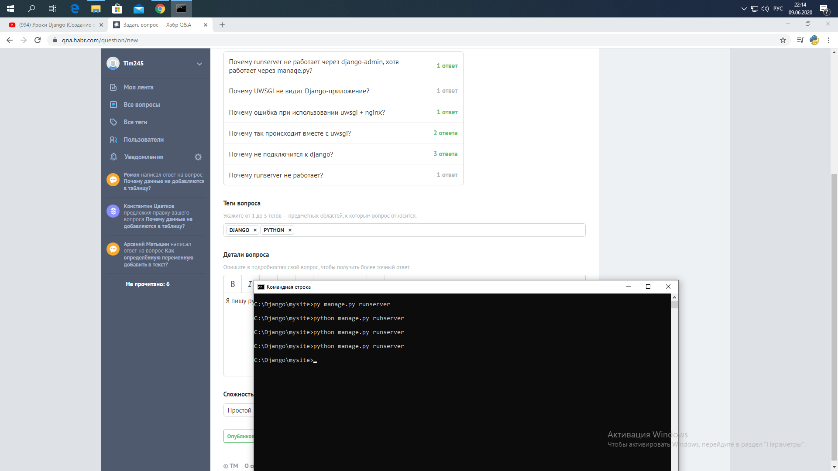Click the tags input field after PYTHON
This screenshot has width=838, height=471.
click(x=439, y=230)
